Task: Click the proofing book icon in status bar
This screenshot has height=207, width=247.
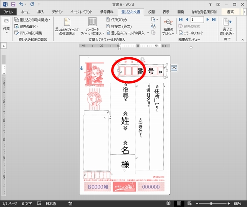Action: pos(39,204)
